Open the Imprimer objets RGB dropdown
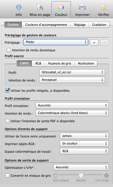Image resolution: width=113 pixels, height=187 pixels. tap(84, 143)
